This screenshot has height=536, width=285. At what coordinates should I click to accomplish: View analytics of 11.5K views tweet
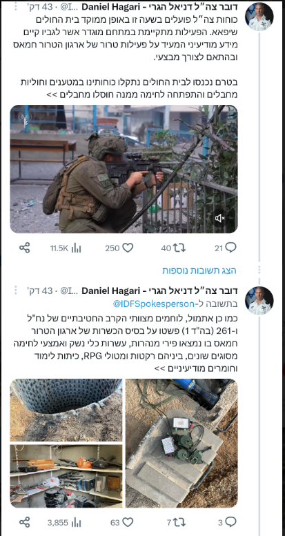pyautogui.click(x=66, y=248)
